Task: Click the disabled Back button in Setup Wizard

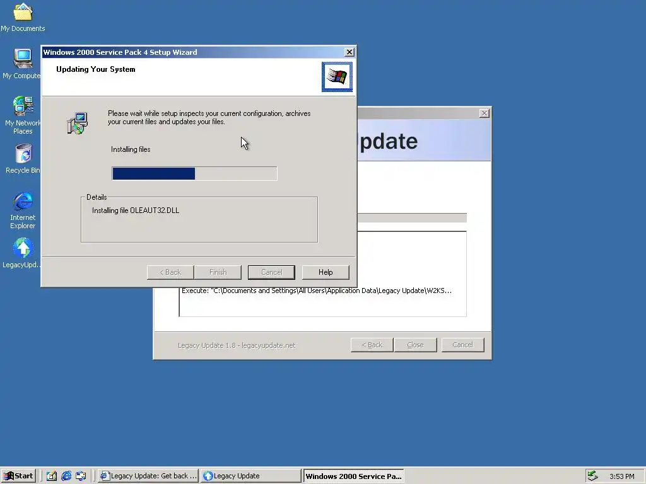Action: tap(170, 272)
